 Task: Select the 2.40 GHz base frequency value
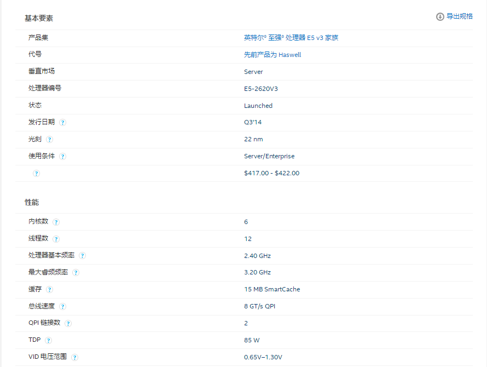(258, 256)
